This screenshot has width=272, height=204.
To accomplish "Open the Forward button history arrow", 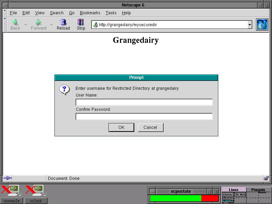I will tap(51, 25).
